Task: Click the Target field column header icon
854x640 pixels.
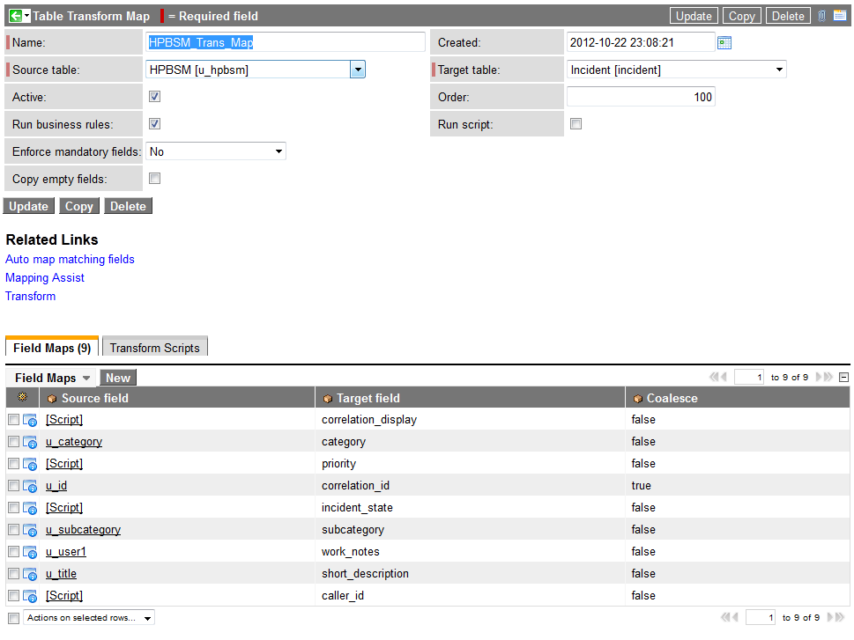Action: pyautogui.click(x=327, y=399)
